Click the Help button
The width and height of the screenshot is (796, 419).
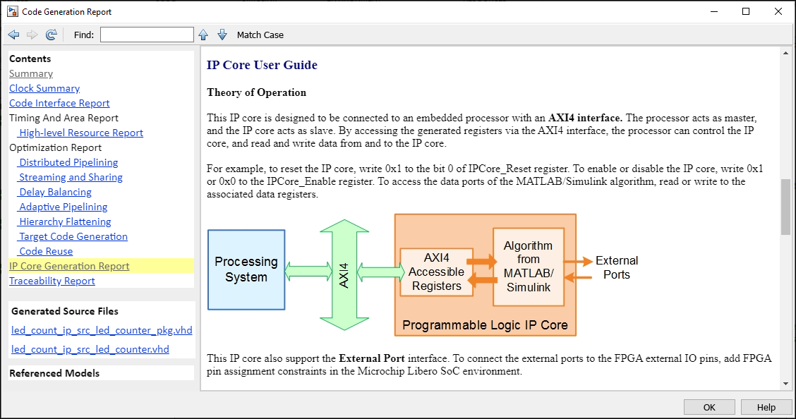click(766, 406)
